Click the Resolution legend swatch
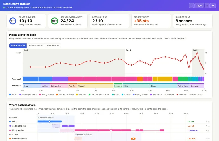 [x=151, y=94]
